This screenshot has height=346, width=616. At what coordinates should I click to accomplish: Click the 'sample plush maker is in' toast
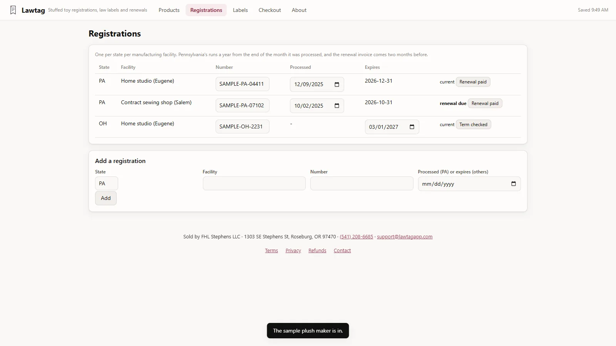point(308,331)
